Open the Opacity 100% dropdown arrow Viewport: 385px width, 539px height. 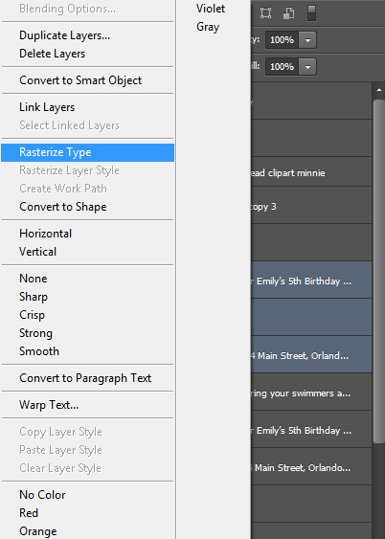[x=307, y=40]
